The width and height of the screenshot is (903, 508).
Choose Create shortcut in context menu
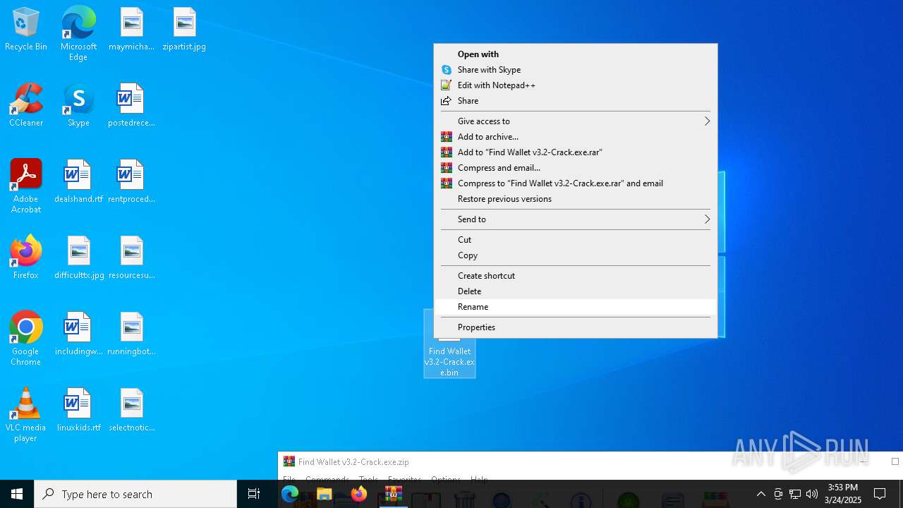point(575,276)
